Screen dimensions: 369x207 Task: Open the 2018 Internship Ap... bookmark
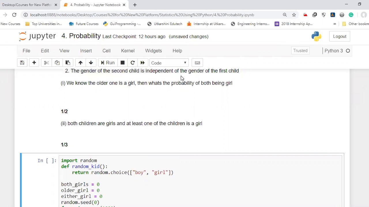pos(294,24)
